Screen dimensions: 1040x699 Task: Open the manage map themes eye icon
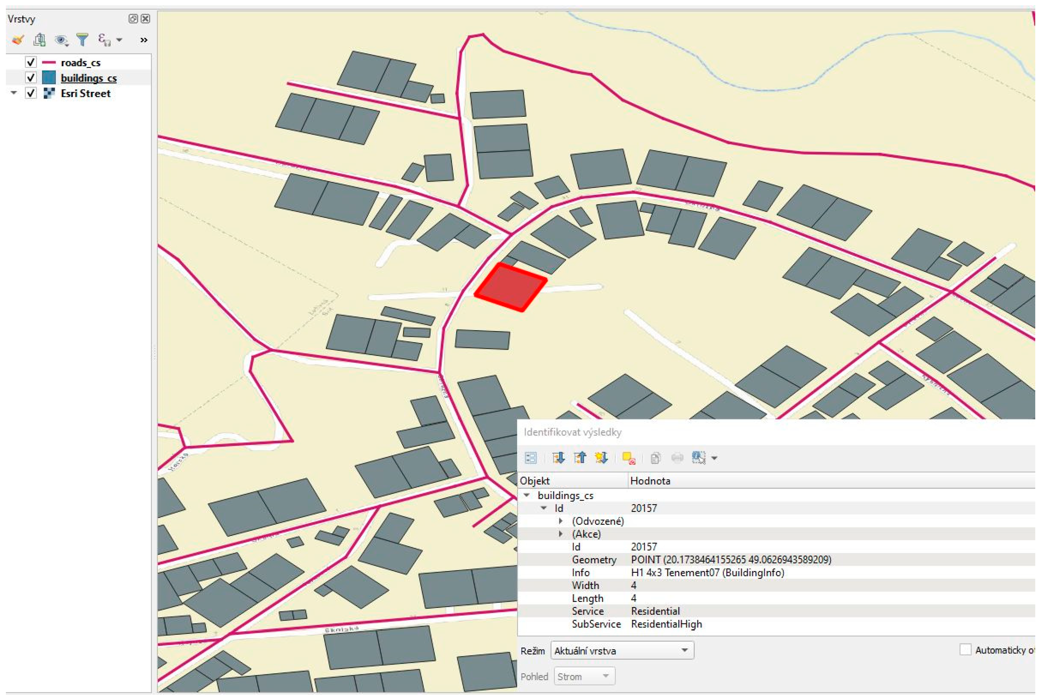click(x=61, y=40)
